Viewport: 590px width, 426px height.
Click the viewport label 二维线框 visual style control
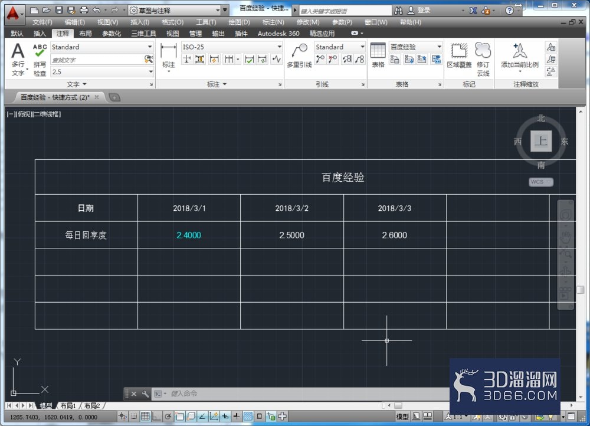click(x=47, y=114)
